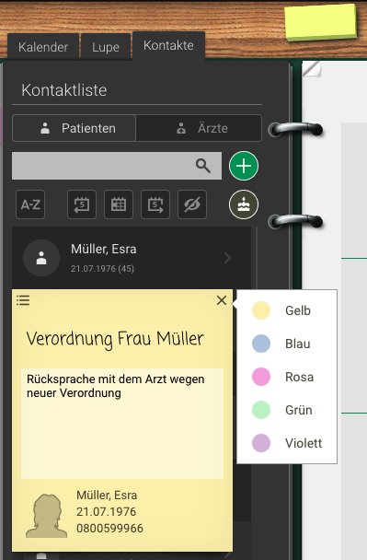367x560 pixels.
Task: Filter by previous appointment calendar icon
Action: [x=82, y=204]
